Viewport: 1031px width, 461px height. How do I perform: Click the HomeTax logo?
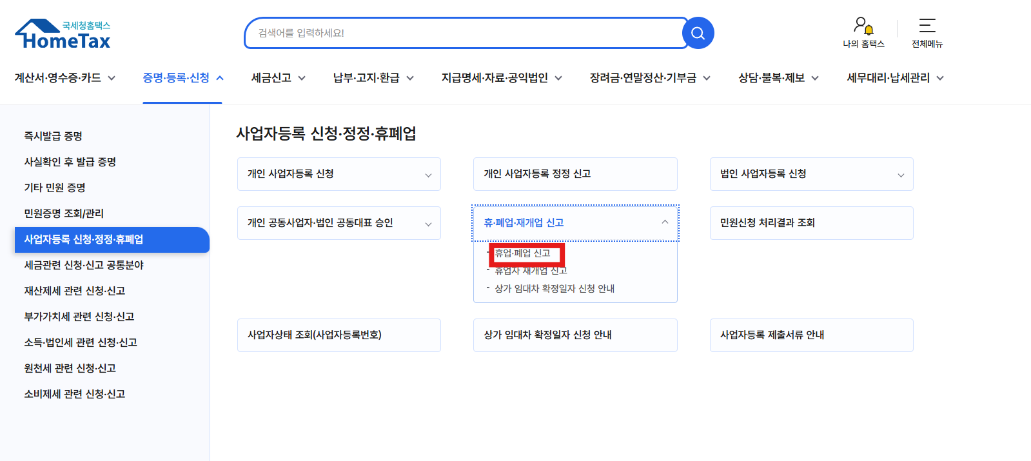(x=63, y=34)
